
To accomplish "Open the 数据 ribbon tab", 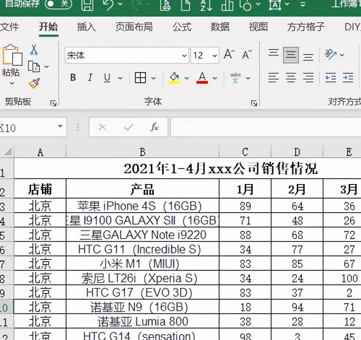I will click(x=220, y=27).
